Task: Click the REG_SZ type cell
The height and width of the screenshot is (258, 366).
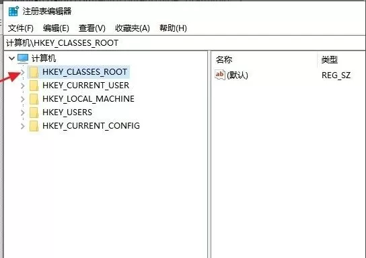Action: [x=336, y=75]
